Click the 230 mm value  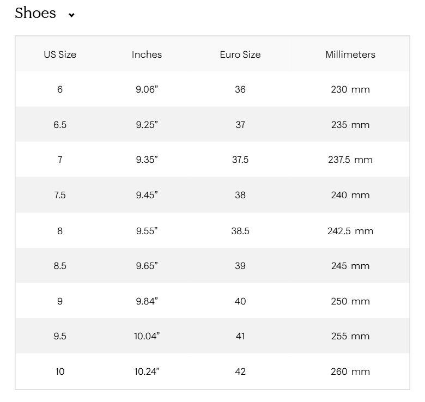tap(350, 89)
